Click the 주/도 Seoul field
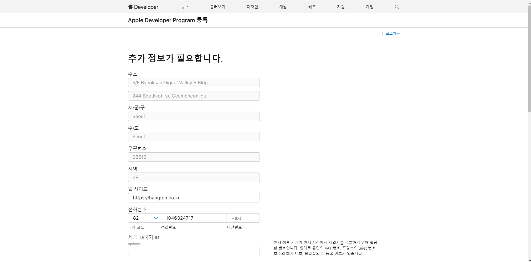 (194, 137)
